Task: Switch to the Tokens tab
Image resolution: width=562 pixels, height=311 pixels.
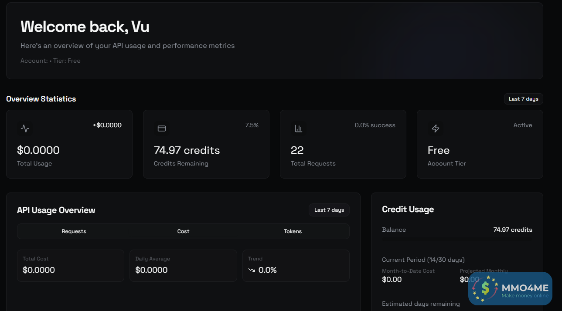Action: [293, 231]
